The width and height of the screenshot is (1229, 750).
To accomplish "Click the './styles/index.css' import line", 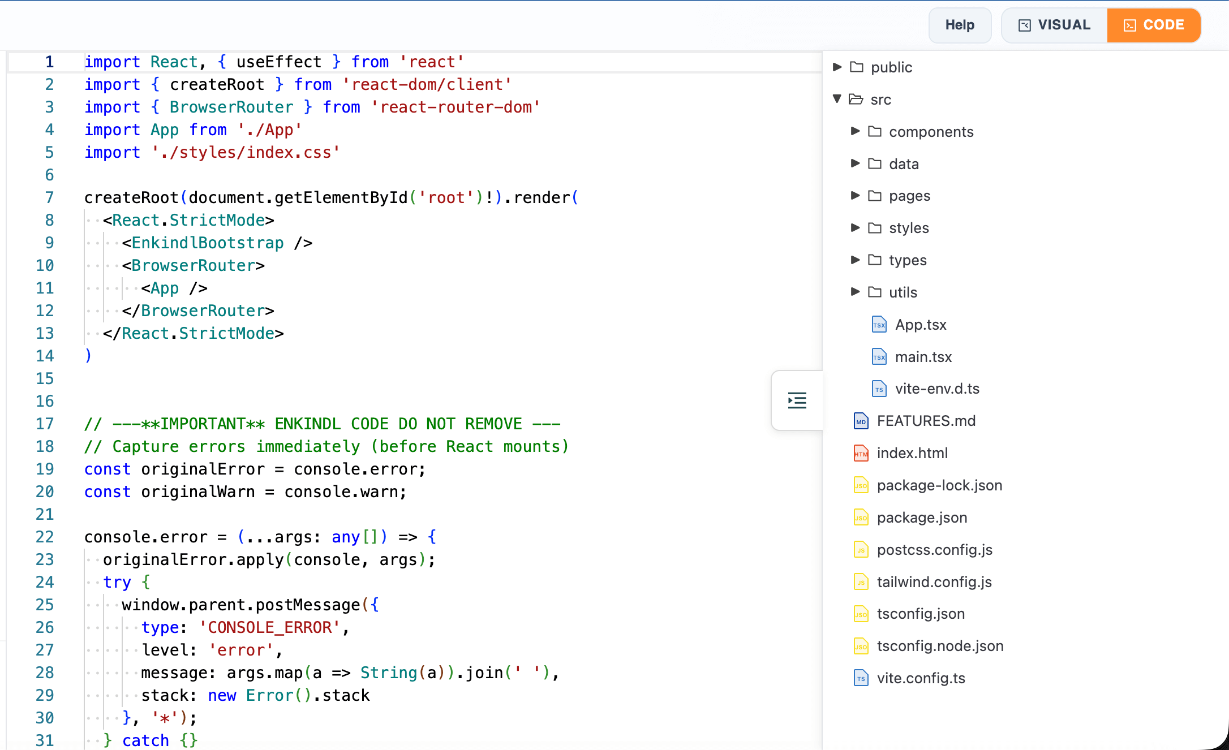I will click(x=212, y=152).
